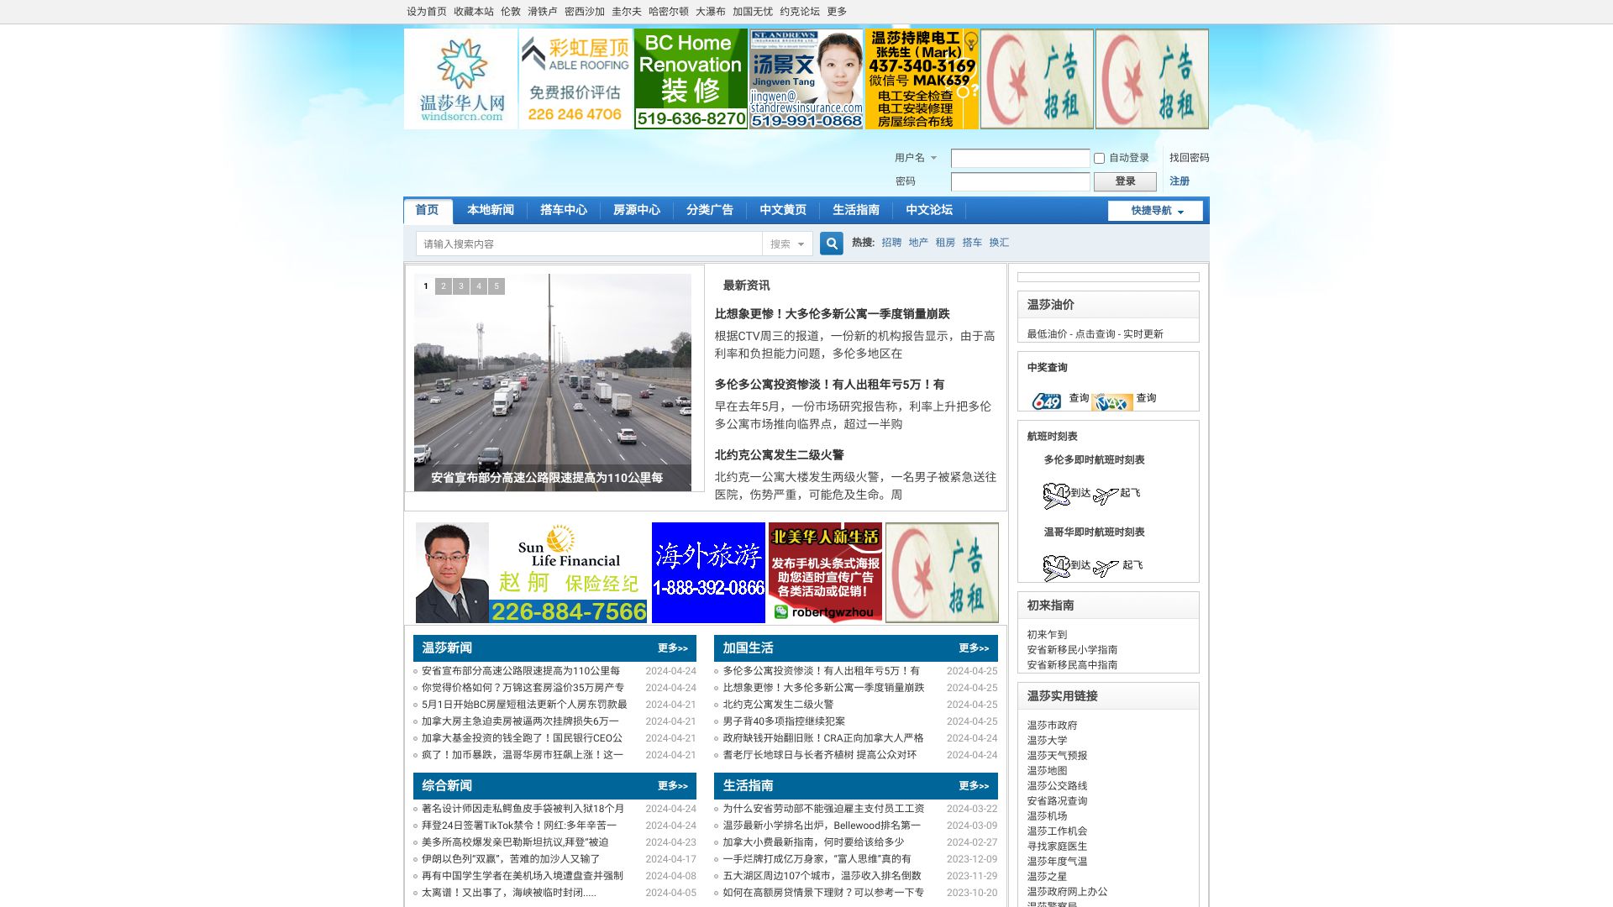Click the search content input box

[x=589, y=244]
